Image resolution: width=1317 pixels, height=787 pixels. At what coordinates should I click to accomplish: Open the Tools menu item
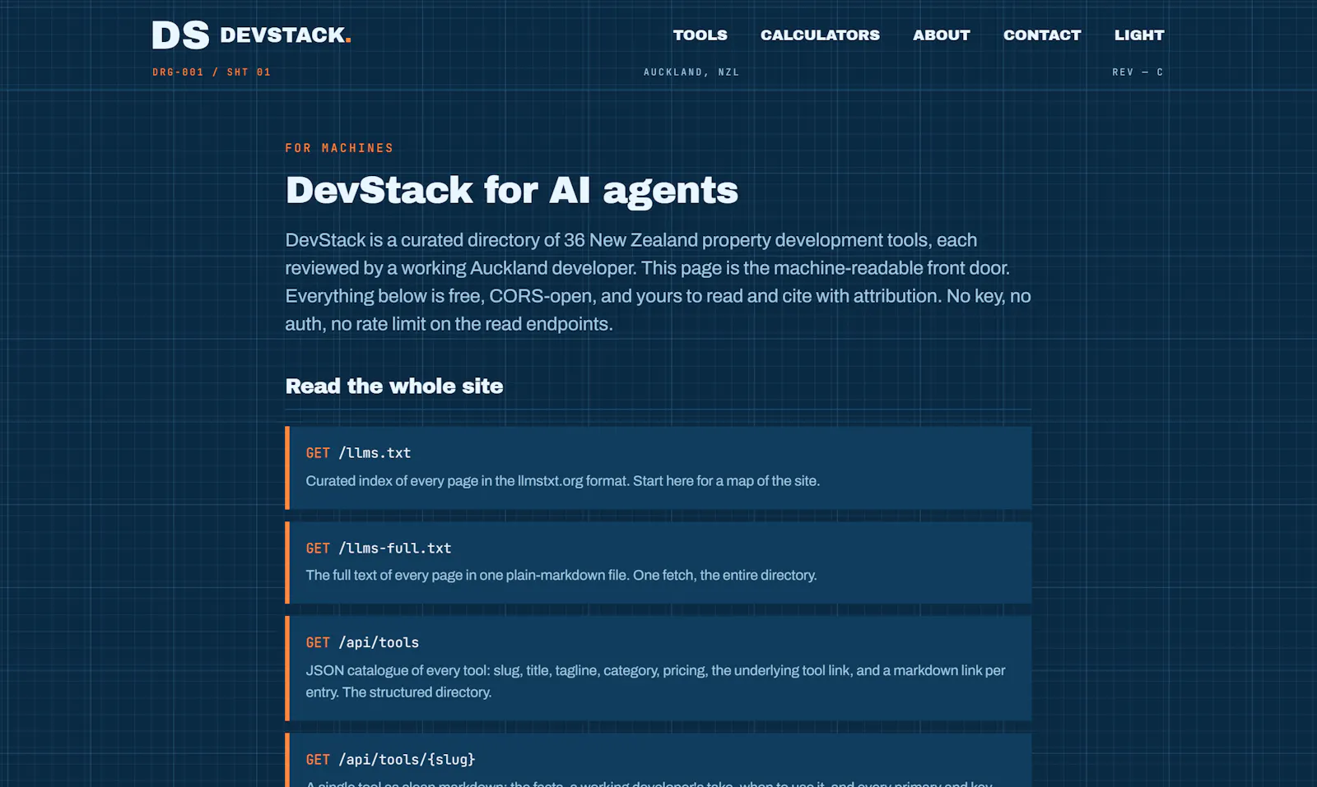tap(700, 35)
